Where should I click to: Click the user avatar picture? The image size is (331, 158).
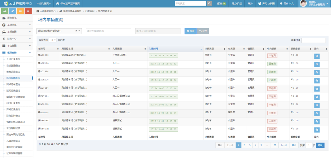303,3
